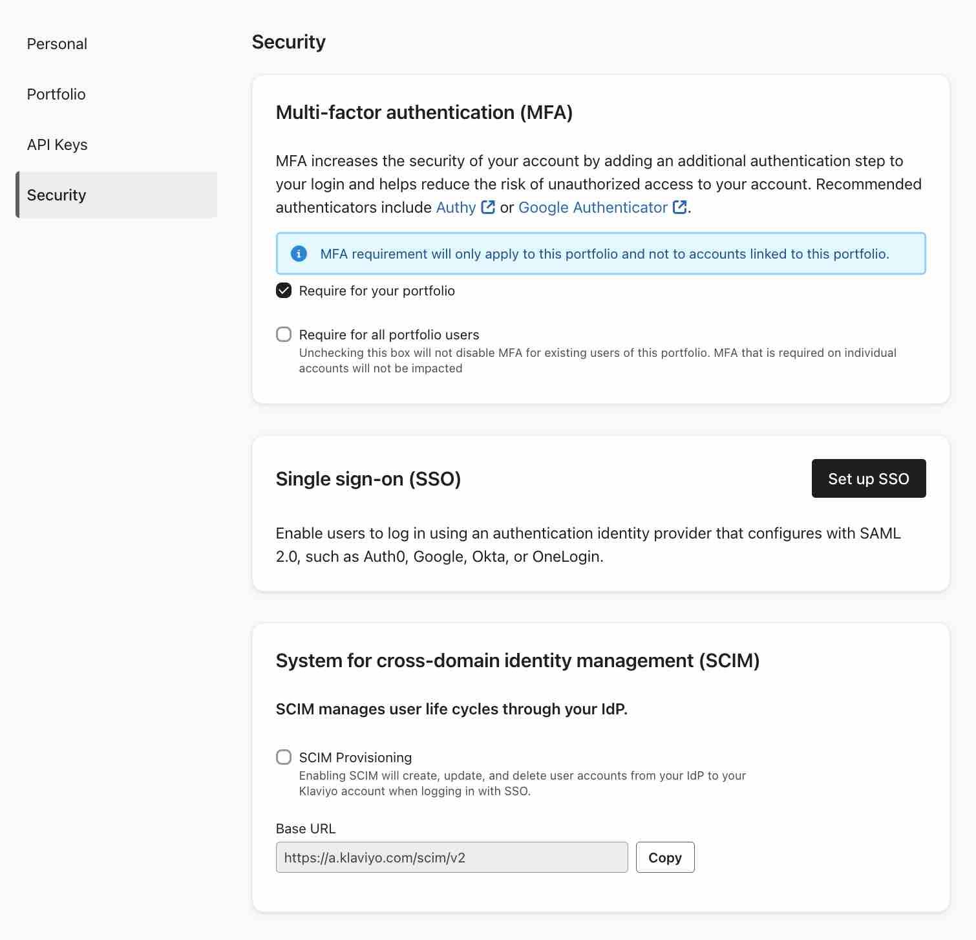Image resolution: width=976 pixels, height=940 pixels.
Task: Click the external link icon beside Google Authenticator
Action: point(679,207)
